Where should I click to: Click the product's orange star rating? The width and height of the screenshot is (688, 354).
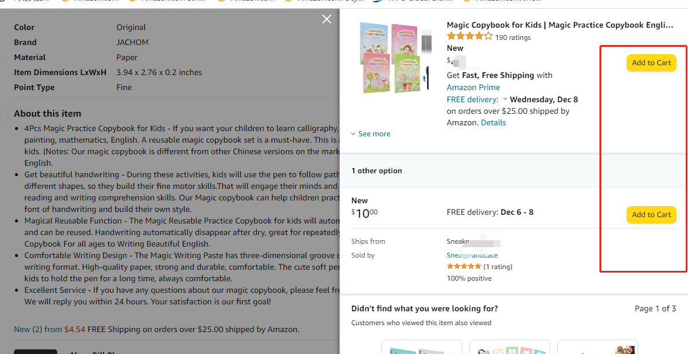(469, 37)
